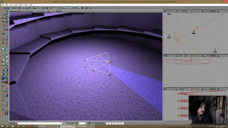Collapse the top modes group in toolbox
228x128 pixels.
coord(7,11)
